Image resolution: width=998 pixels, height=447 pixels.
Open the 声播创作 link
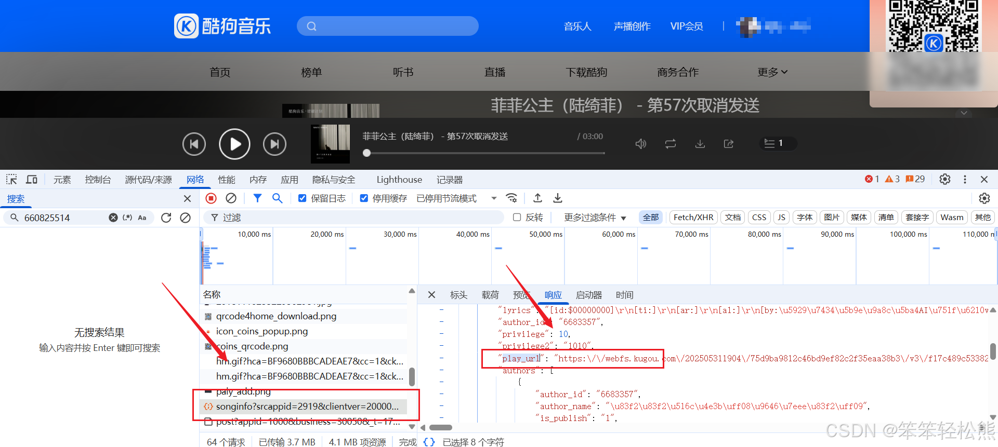(632, 26)
